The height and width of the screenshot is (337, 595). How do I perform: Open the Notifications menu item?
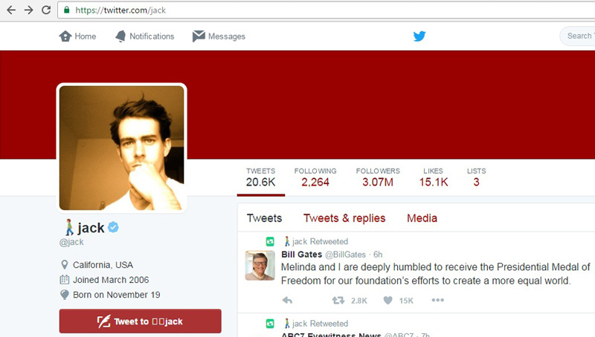(x=144, y=36)
